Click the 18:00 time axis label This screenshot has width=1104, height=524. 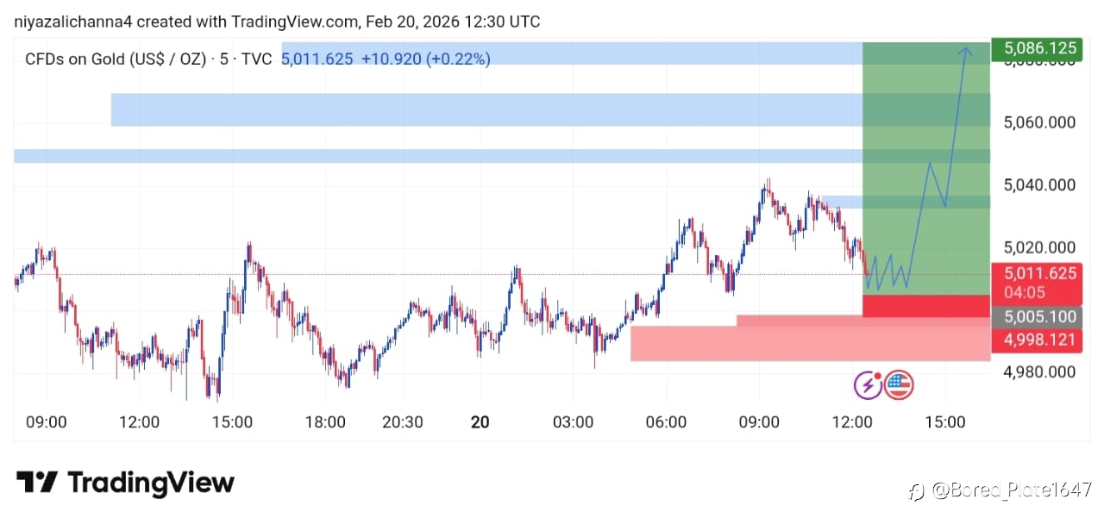pyautogui.click(x=325, y=422)
